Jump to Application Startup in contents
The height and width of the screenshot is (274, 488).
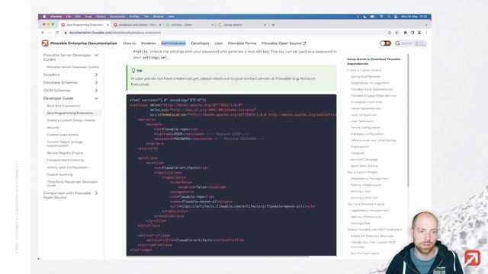pyautogui.click(x=364, y=166)
